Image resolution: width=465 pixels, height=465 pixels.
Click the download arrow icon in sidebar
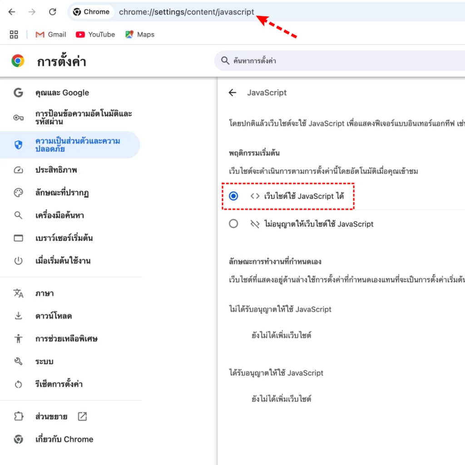point(18,316)
